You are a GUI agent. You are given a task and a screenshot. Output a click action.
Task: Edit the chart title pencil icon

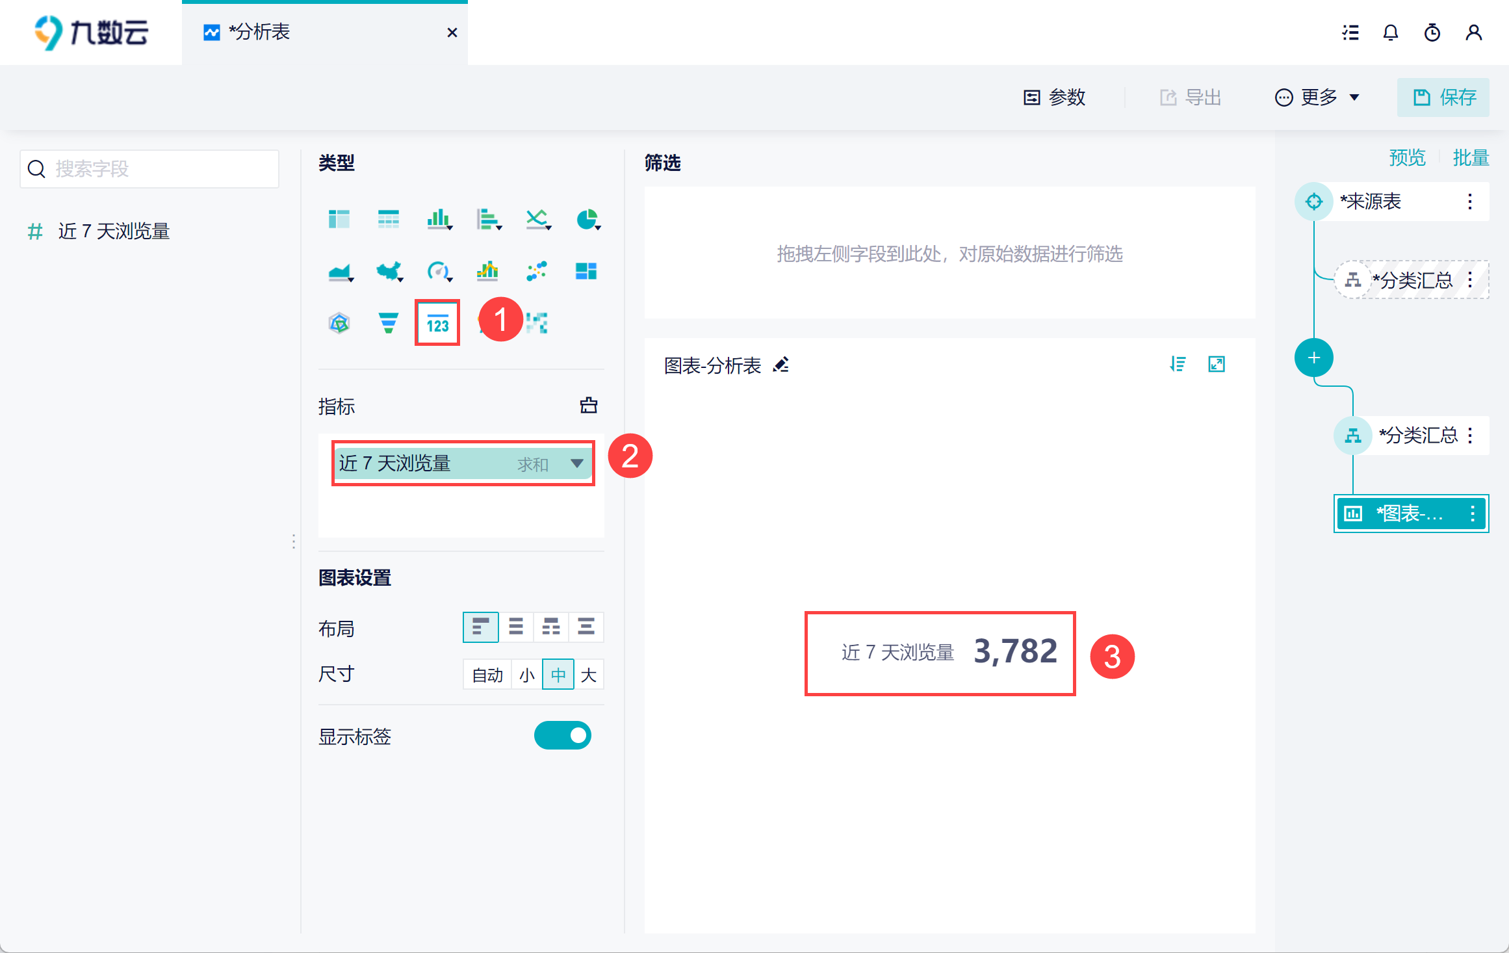coord(781,365)
